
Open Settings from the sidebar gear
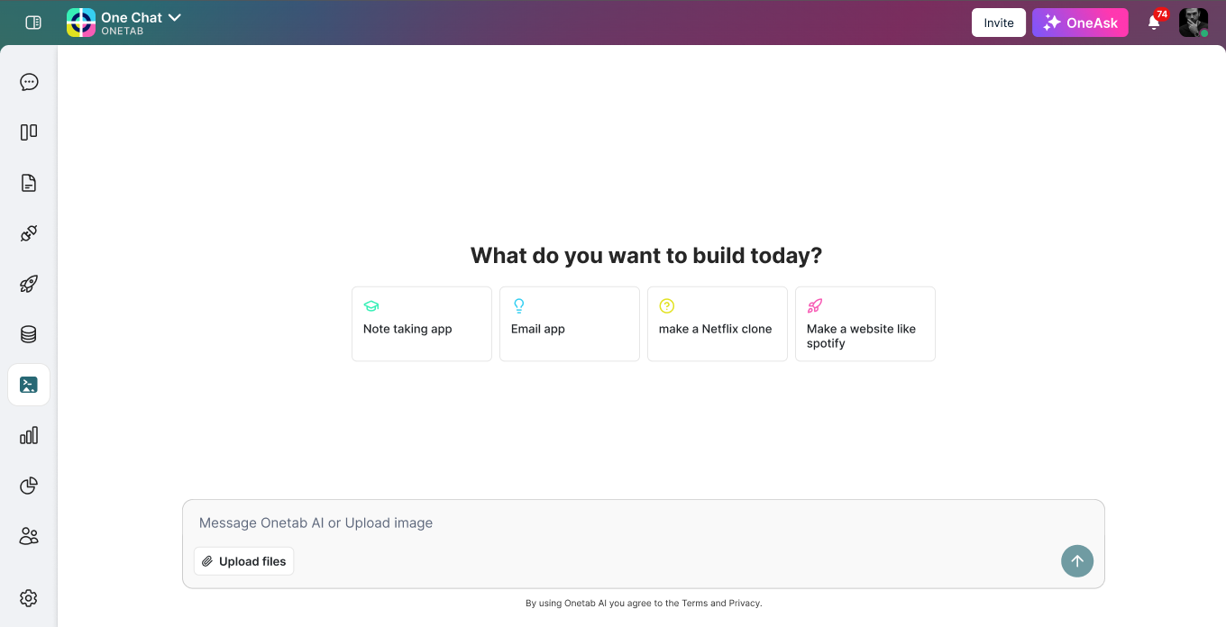tap(29, 598)
